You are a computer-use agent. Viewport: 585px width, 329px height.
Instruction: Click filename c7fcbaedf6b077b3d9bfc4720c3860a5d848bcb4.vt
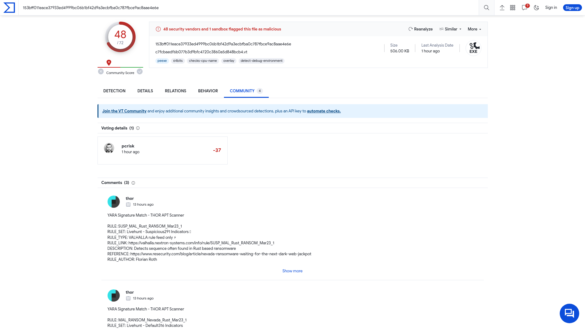click(x=201, y=52)
